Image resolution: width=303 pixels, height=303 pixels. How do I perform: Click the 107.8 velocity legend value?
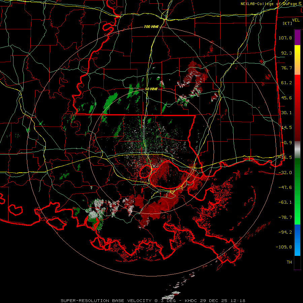(x=285, y=38)
